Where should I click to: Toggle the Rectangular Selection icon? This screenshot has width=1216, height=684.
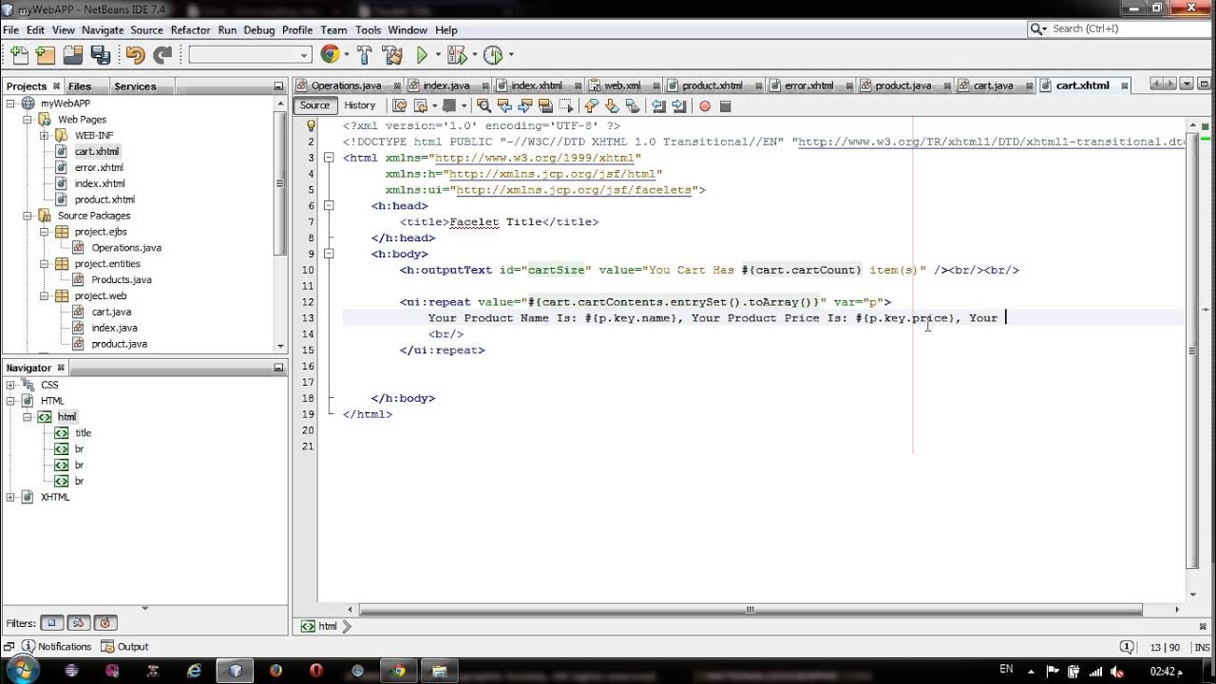coord(566,105)
